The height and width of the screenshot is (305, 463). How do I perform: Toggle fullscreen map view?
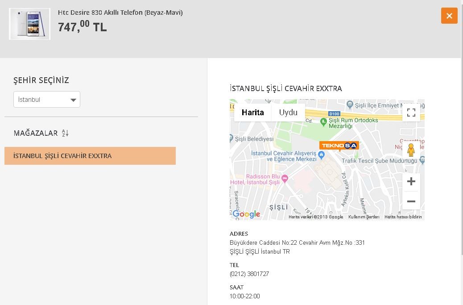click(411, 112)
